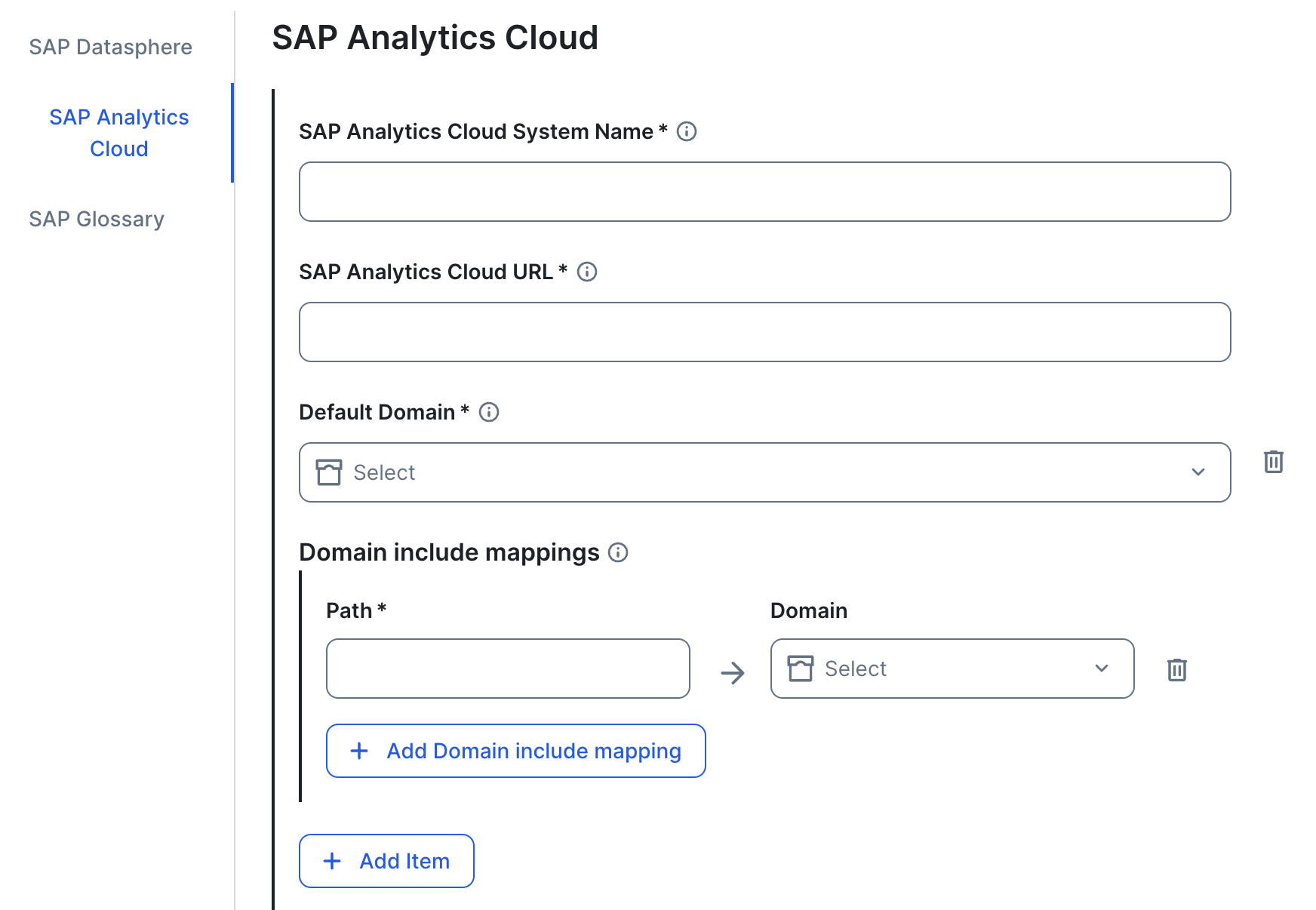Click the arrow between Path and Domain
The width and height of the screenshot is (1316, 910).
pyautogui.click(x=732, y=672)
